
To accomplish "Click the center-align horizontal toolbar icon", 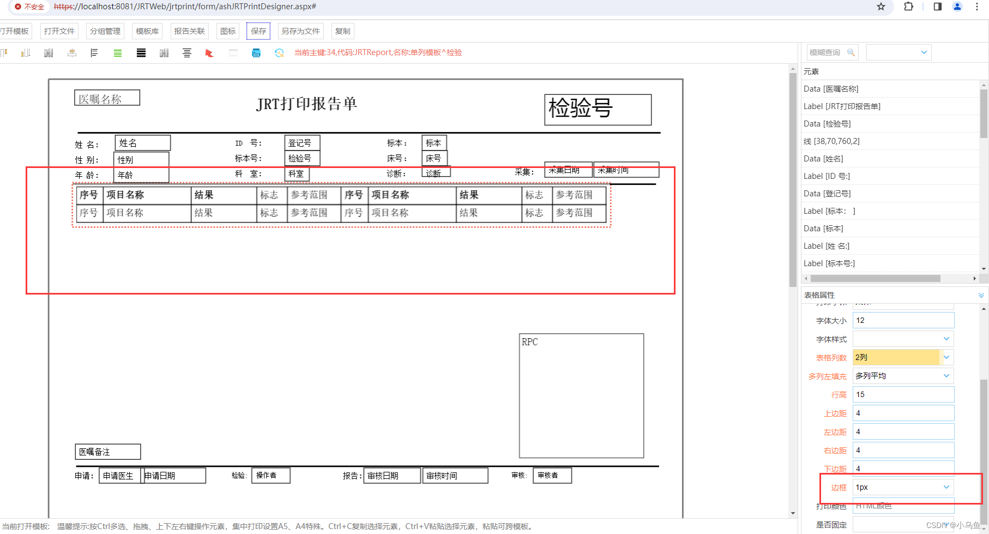I will tap(72, 53).
